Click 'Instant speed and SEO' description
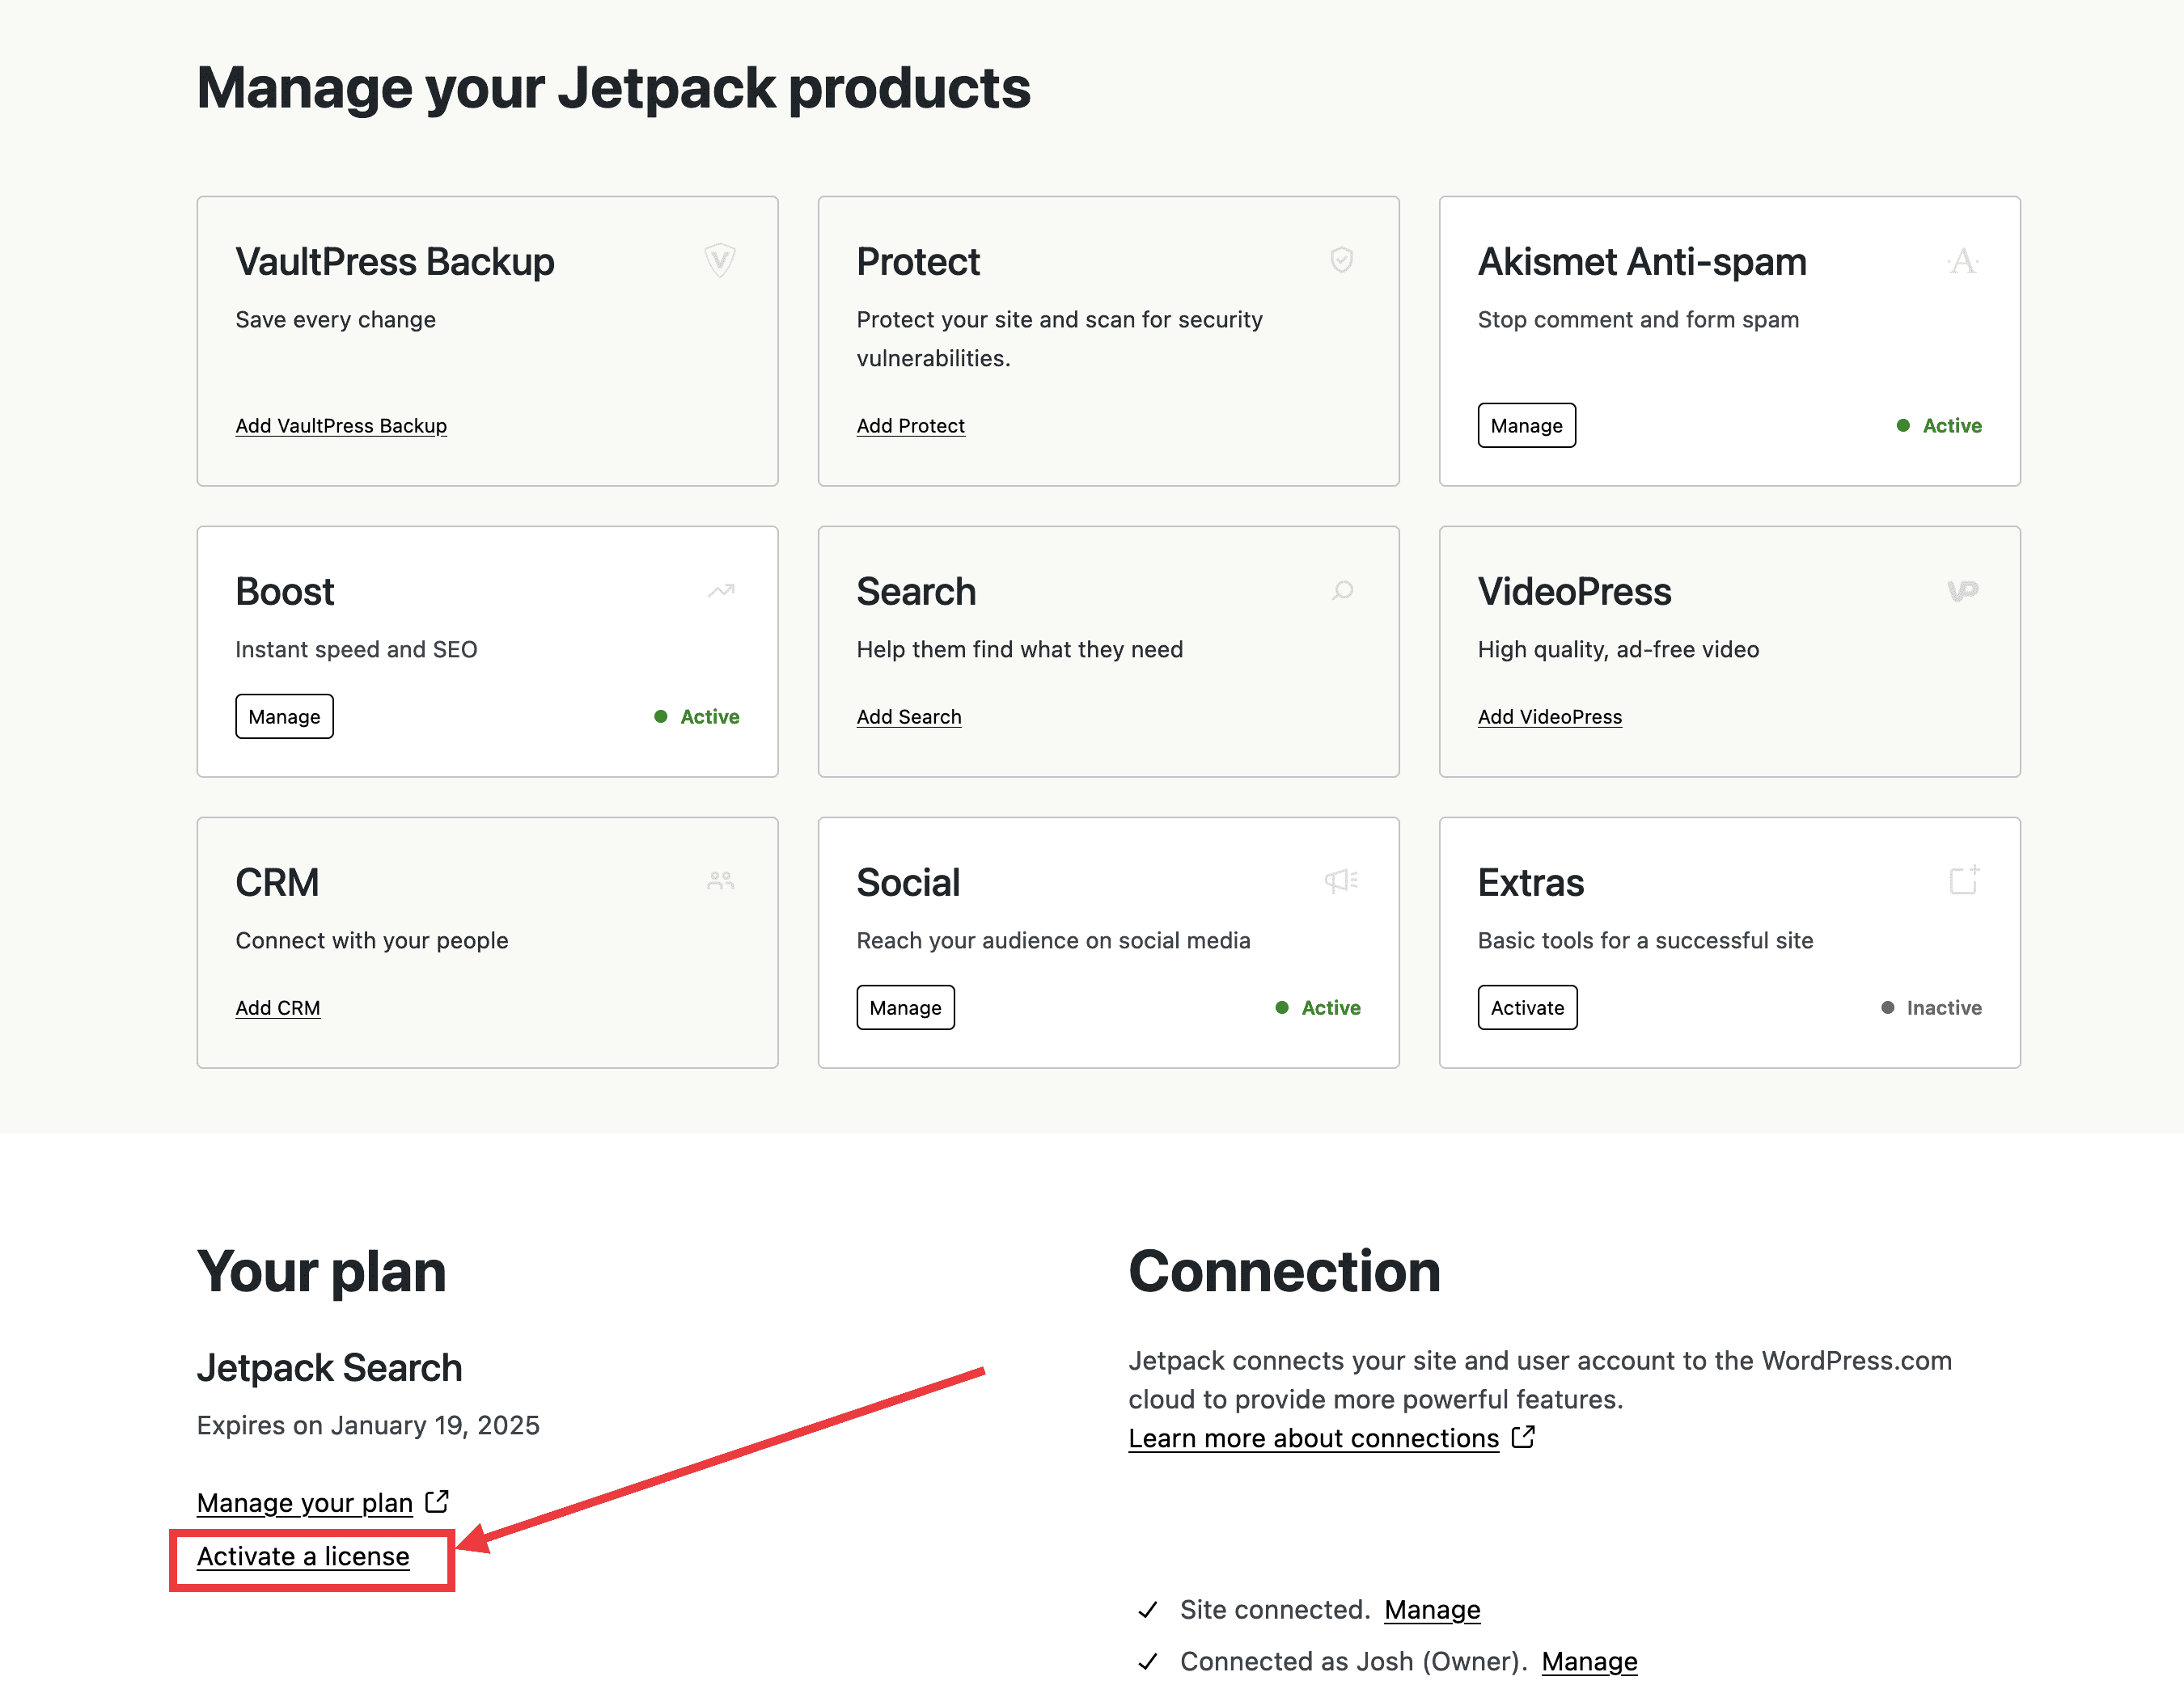The height and width of the screenshot is (1706, 2184). click(x=356, y=649)
